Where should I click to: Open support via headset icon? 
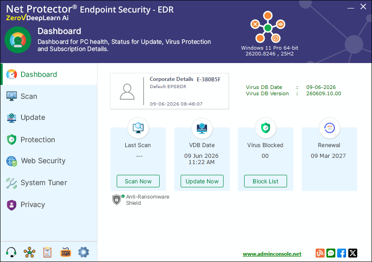click(11, 252)
